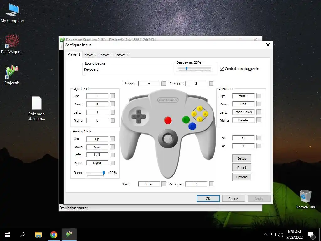This screenshot has height=241, width=321.
Task: Tick the Analog Stick Up checkbox
Action: click(x=113, y=139)
